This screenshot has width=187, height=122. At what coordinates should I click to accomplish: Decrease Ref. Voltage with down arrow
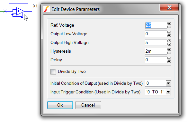(169, 27)
